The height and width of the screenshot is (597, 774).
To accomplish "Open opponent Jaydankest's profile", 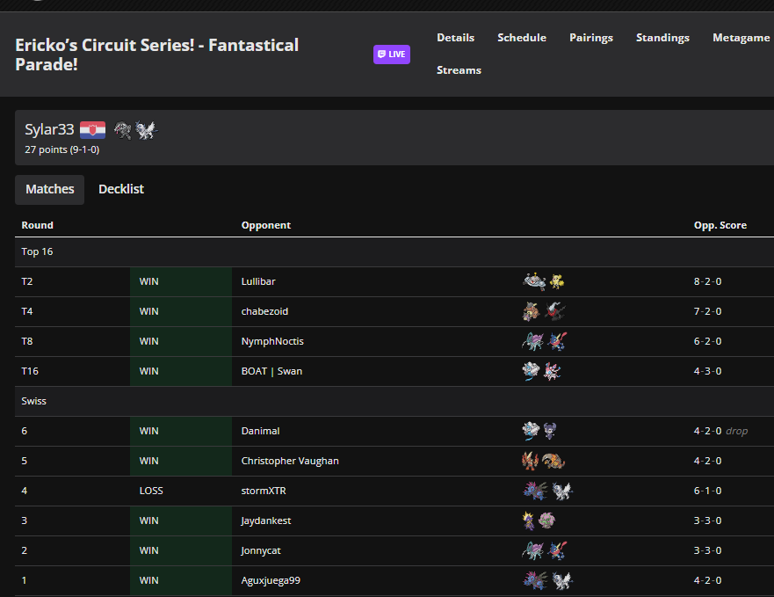I will pos(265,521).
